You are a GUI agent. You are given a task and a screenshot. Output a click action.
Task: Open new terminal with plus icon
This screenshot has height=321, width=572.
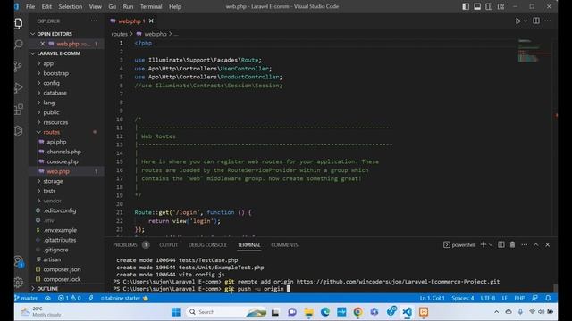tap(483, 244)
